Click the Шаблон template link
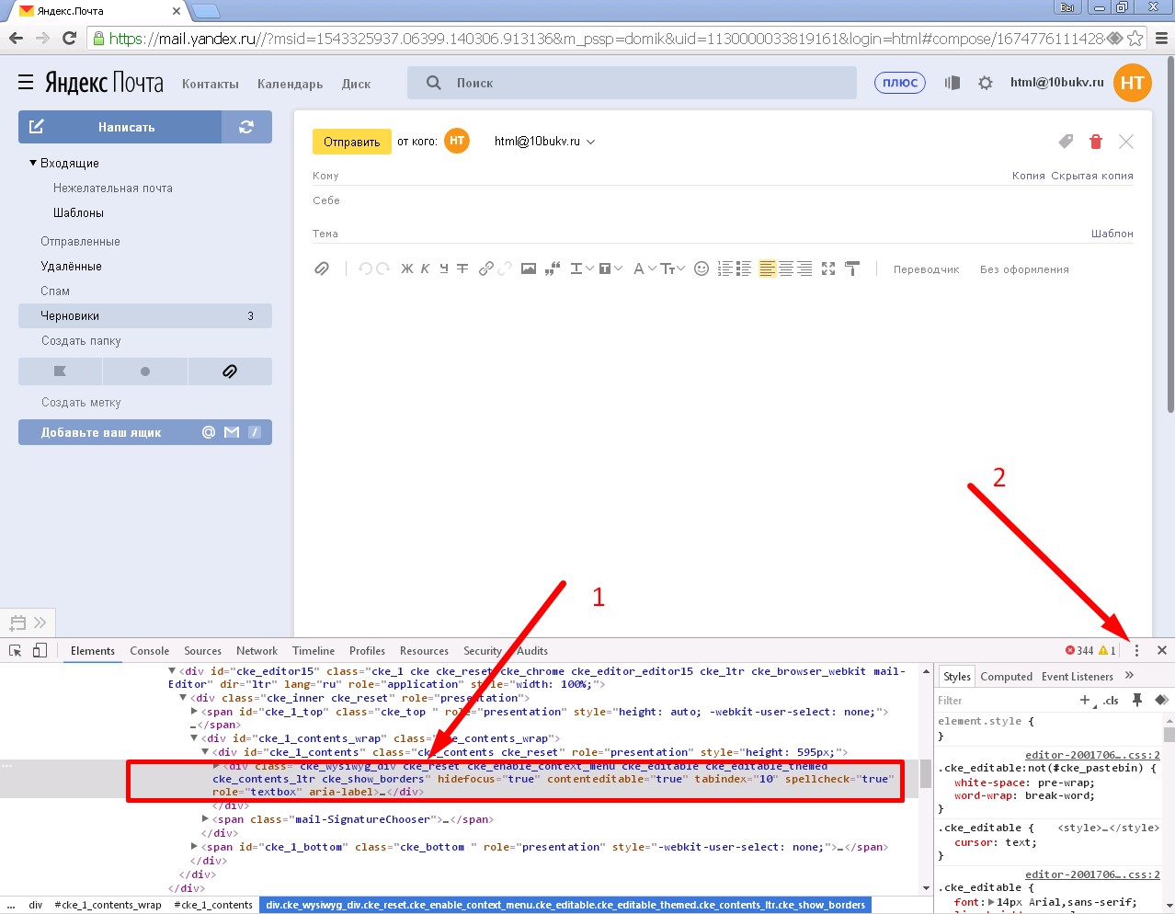This screenshot has width=1175, height=914. pos(1112,234)
